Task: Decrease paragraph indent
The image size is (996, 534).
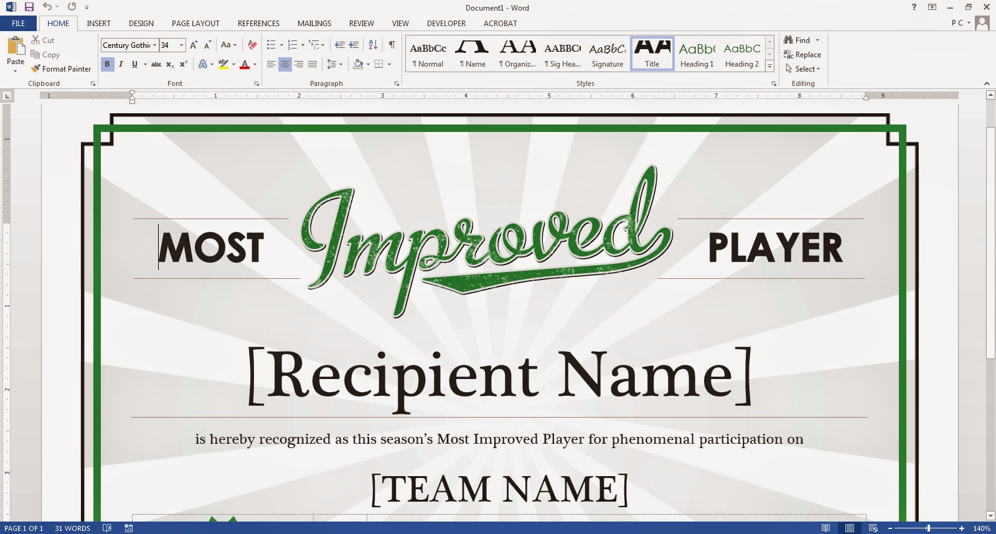Action: pyautogui.click(x=340, y=45)
